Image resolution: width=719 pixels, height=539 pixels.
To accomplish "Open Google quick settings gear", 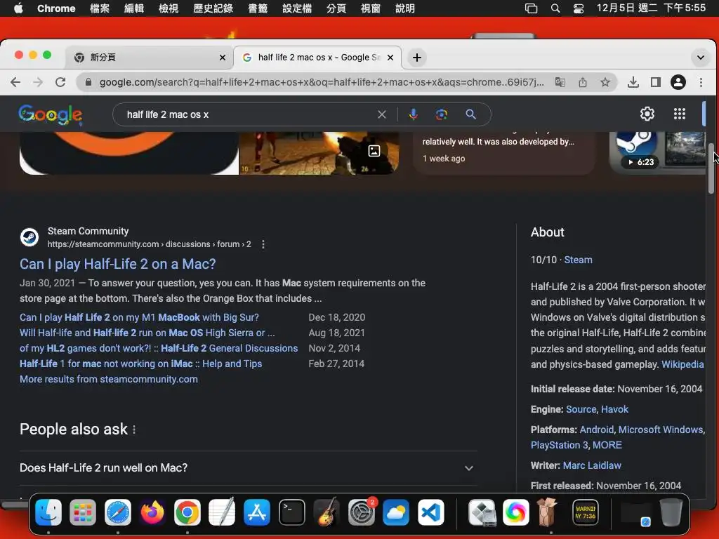I will tap(647, 114).
